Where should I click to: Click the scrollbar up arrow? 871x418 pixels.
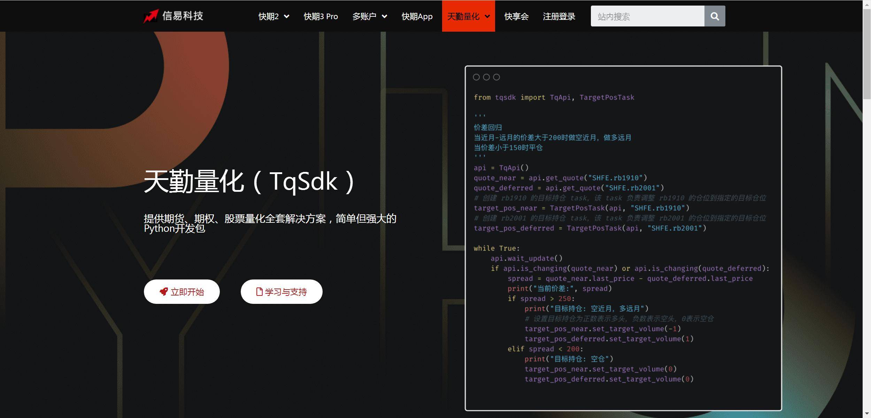pyautogui.click(x=867, y=4)
